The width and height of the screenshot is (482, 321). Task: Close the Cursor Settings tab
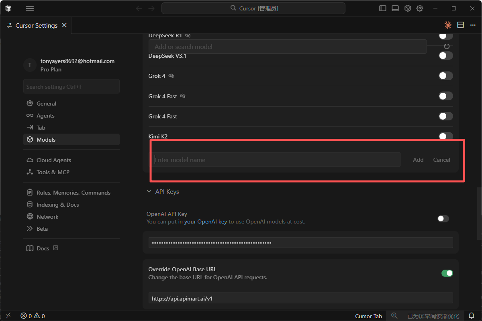(x=64, y=25)
